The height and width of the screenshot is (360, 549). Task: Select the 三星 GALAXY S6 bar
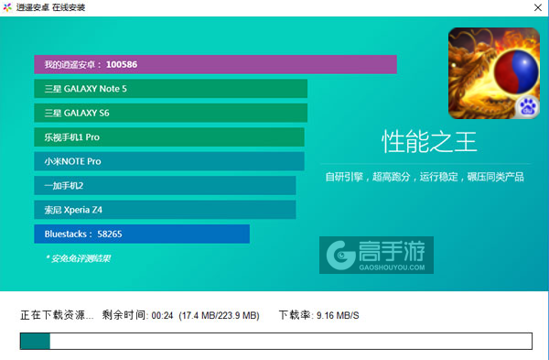170,113
